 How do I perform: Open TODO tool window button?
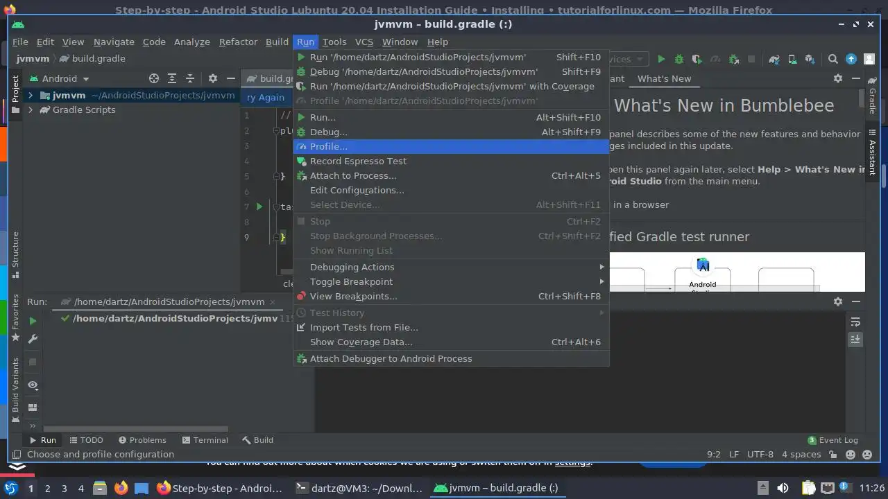click(86, 440)
